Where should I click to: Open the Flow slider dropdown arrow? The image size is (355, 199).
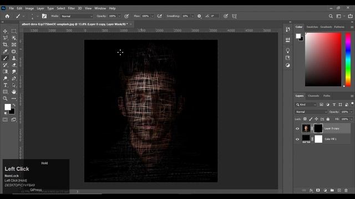[x=152, y=16]
